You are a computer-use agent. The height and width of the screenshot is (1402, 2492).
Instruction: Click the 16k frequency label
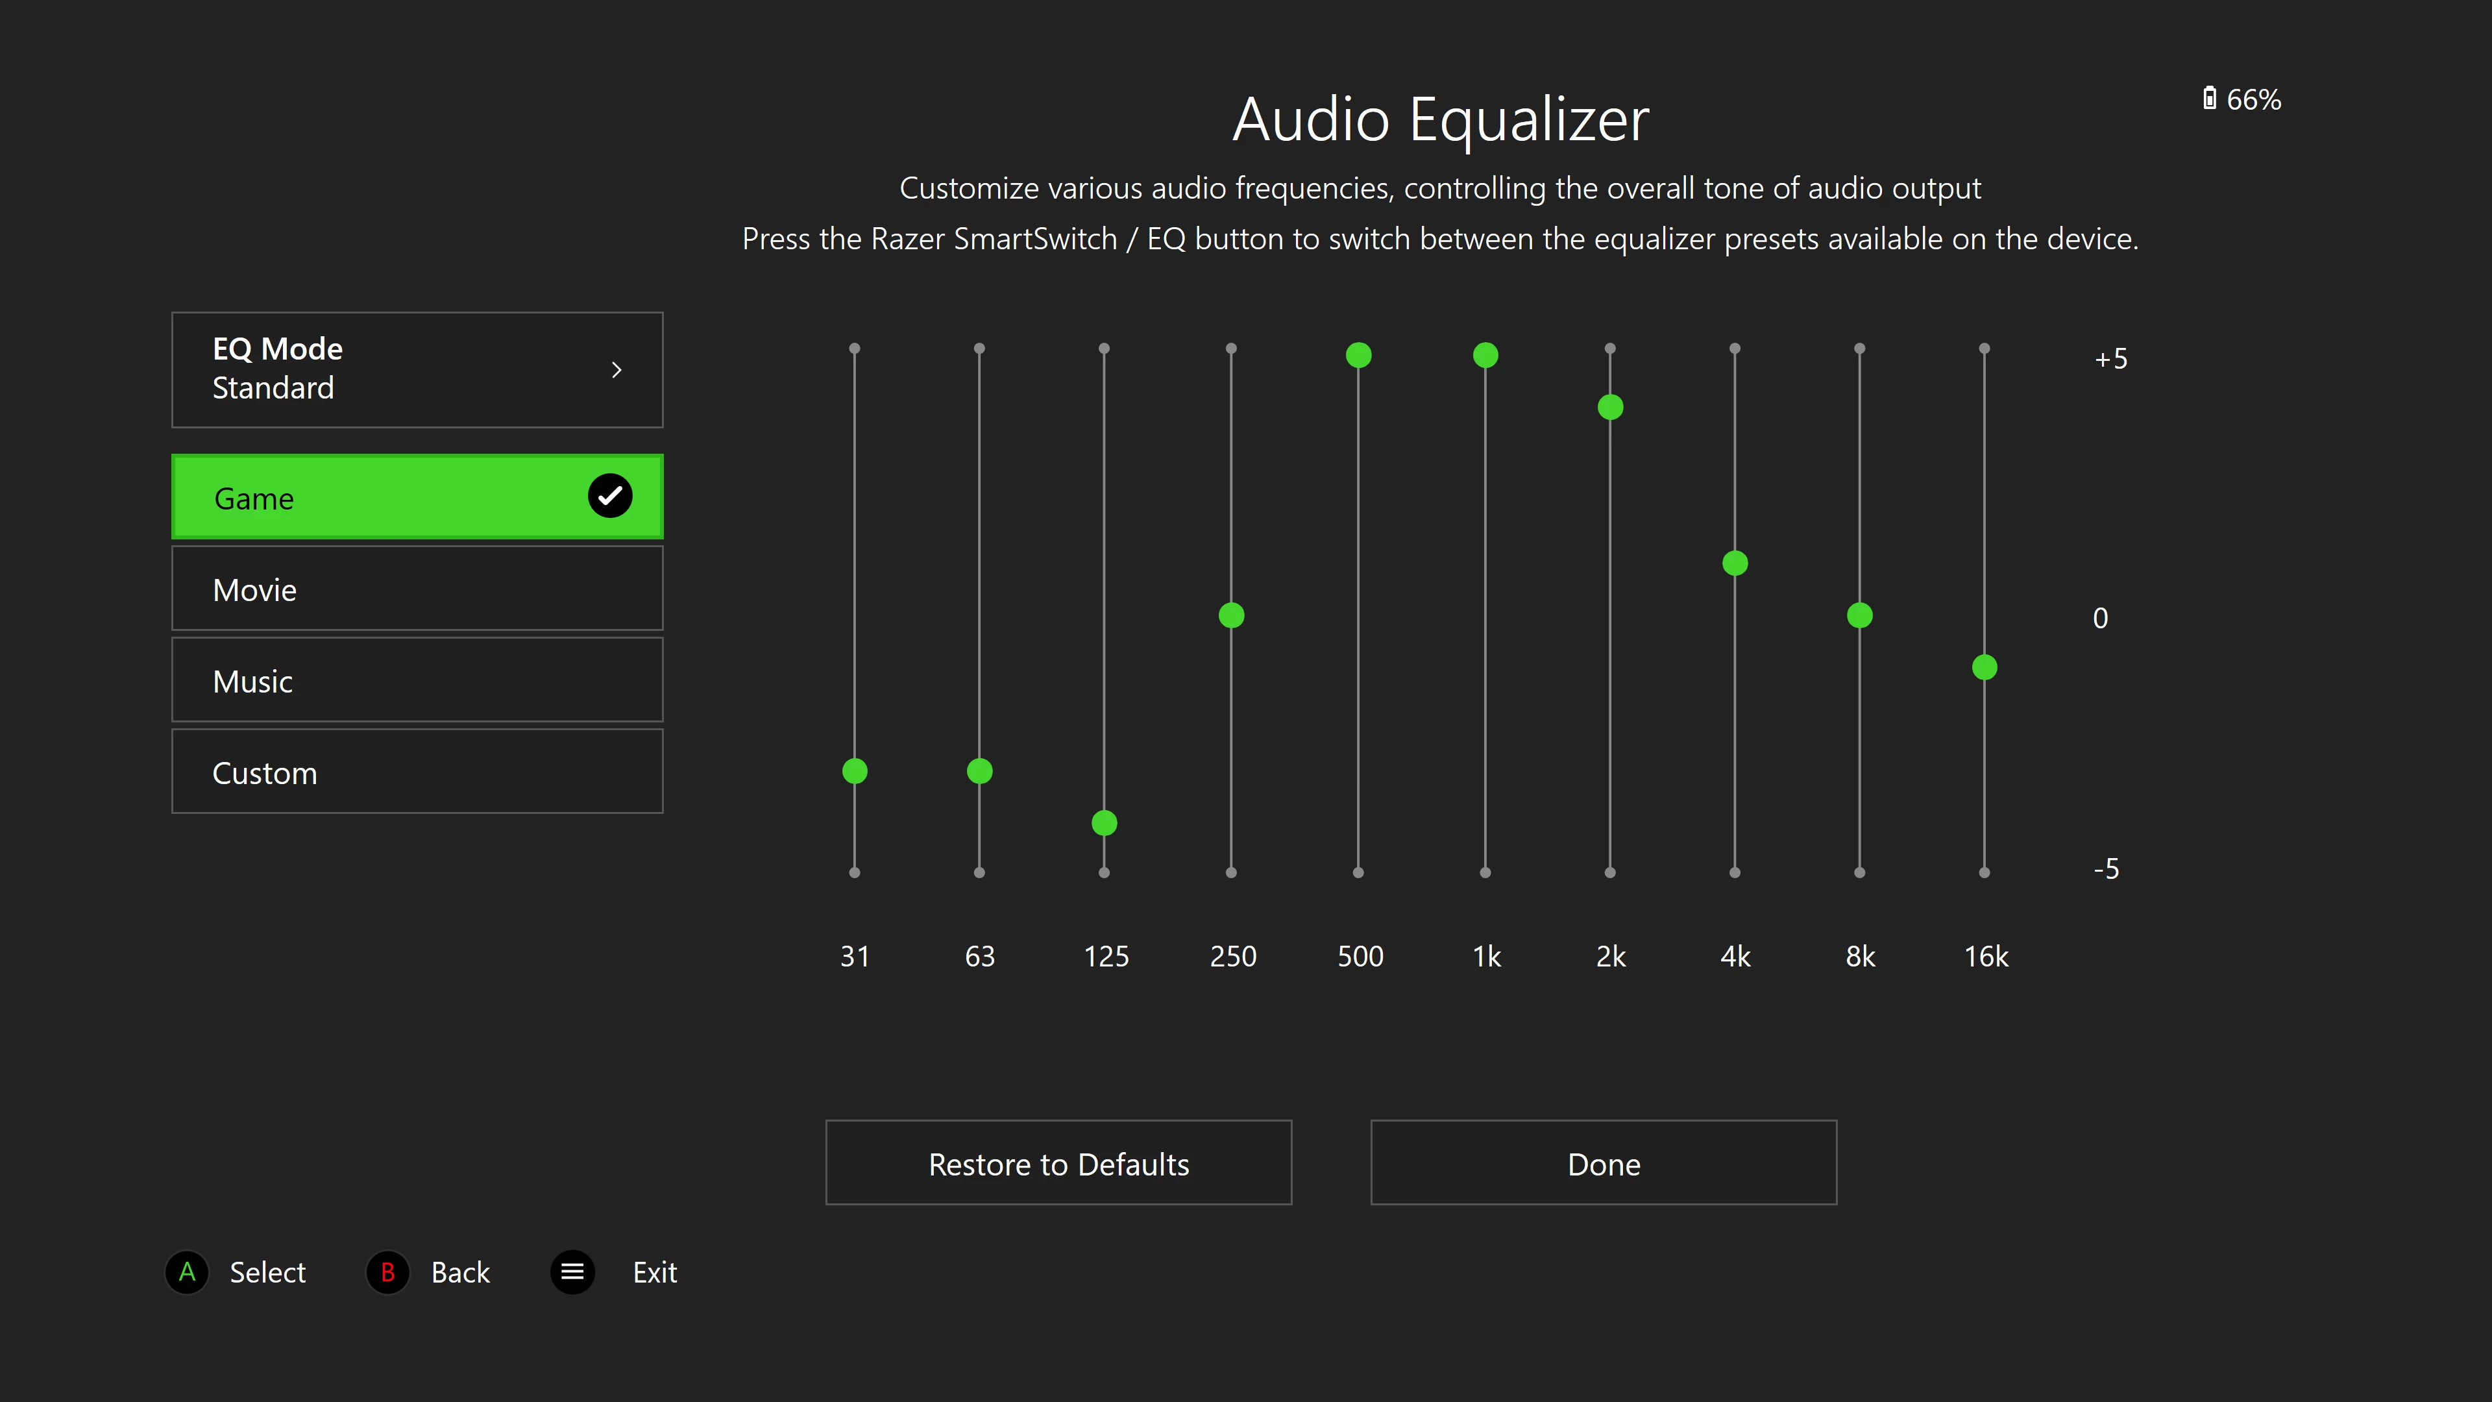click(1986, 957)
